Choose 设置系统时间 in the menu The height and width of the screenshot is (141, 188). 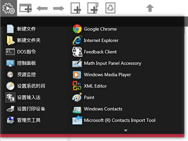(31, 86)
